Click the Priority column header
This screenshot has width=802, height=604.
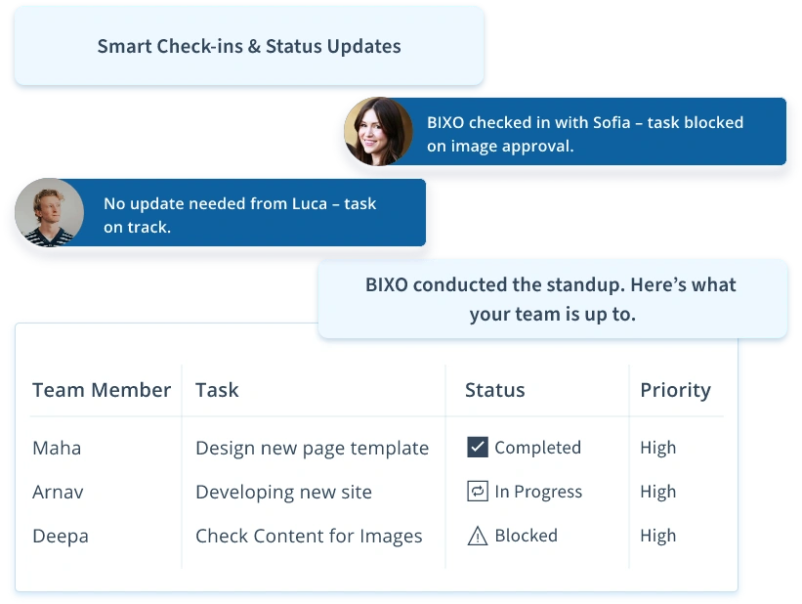pos(675,390)
